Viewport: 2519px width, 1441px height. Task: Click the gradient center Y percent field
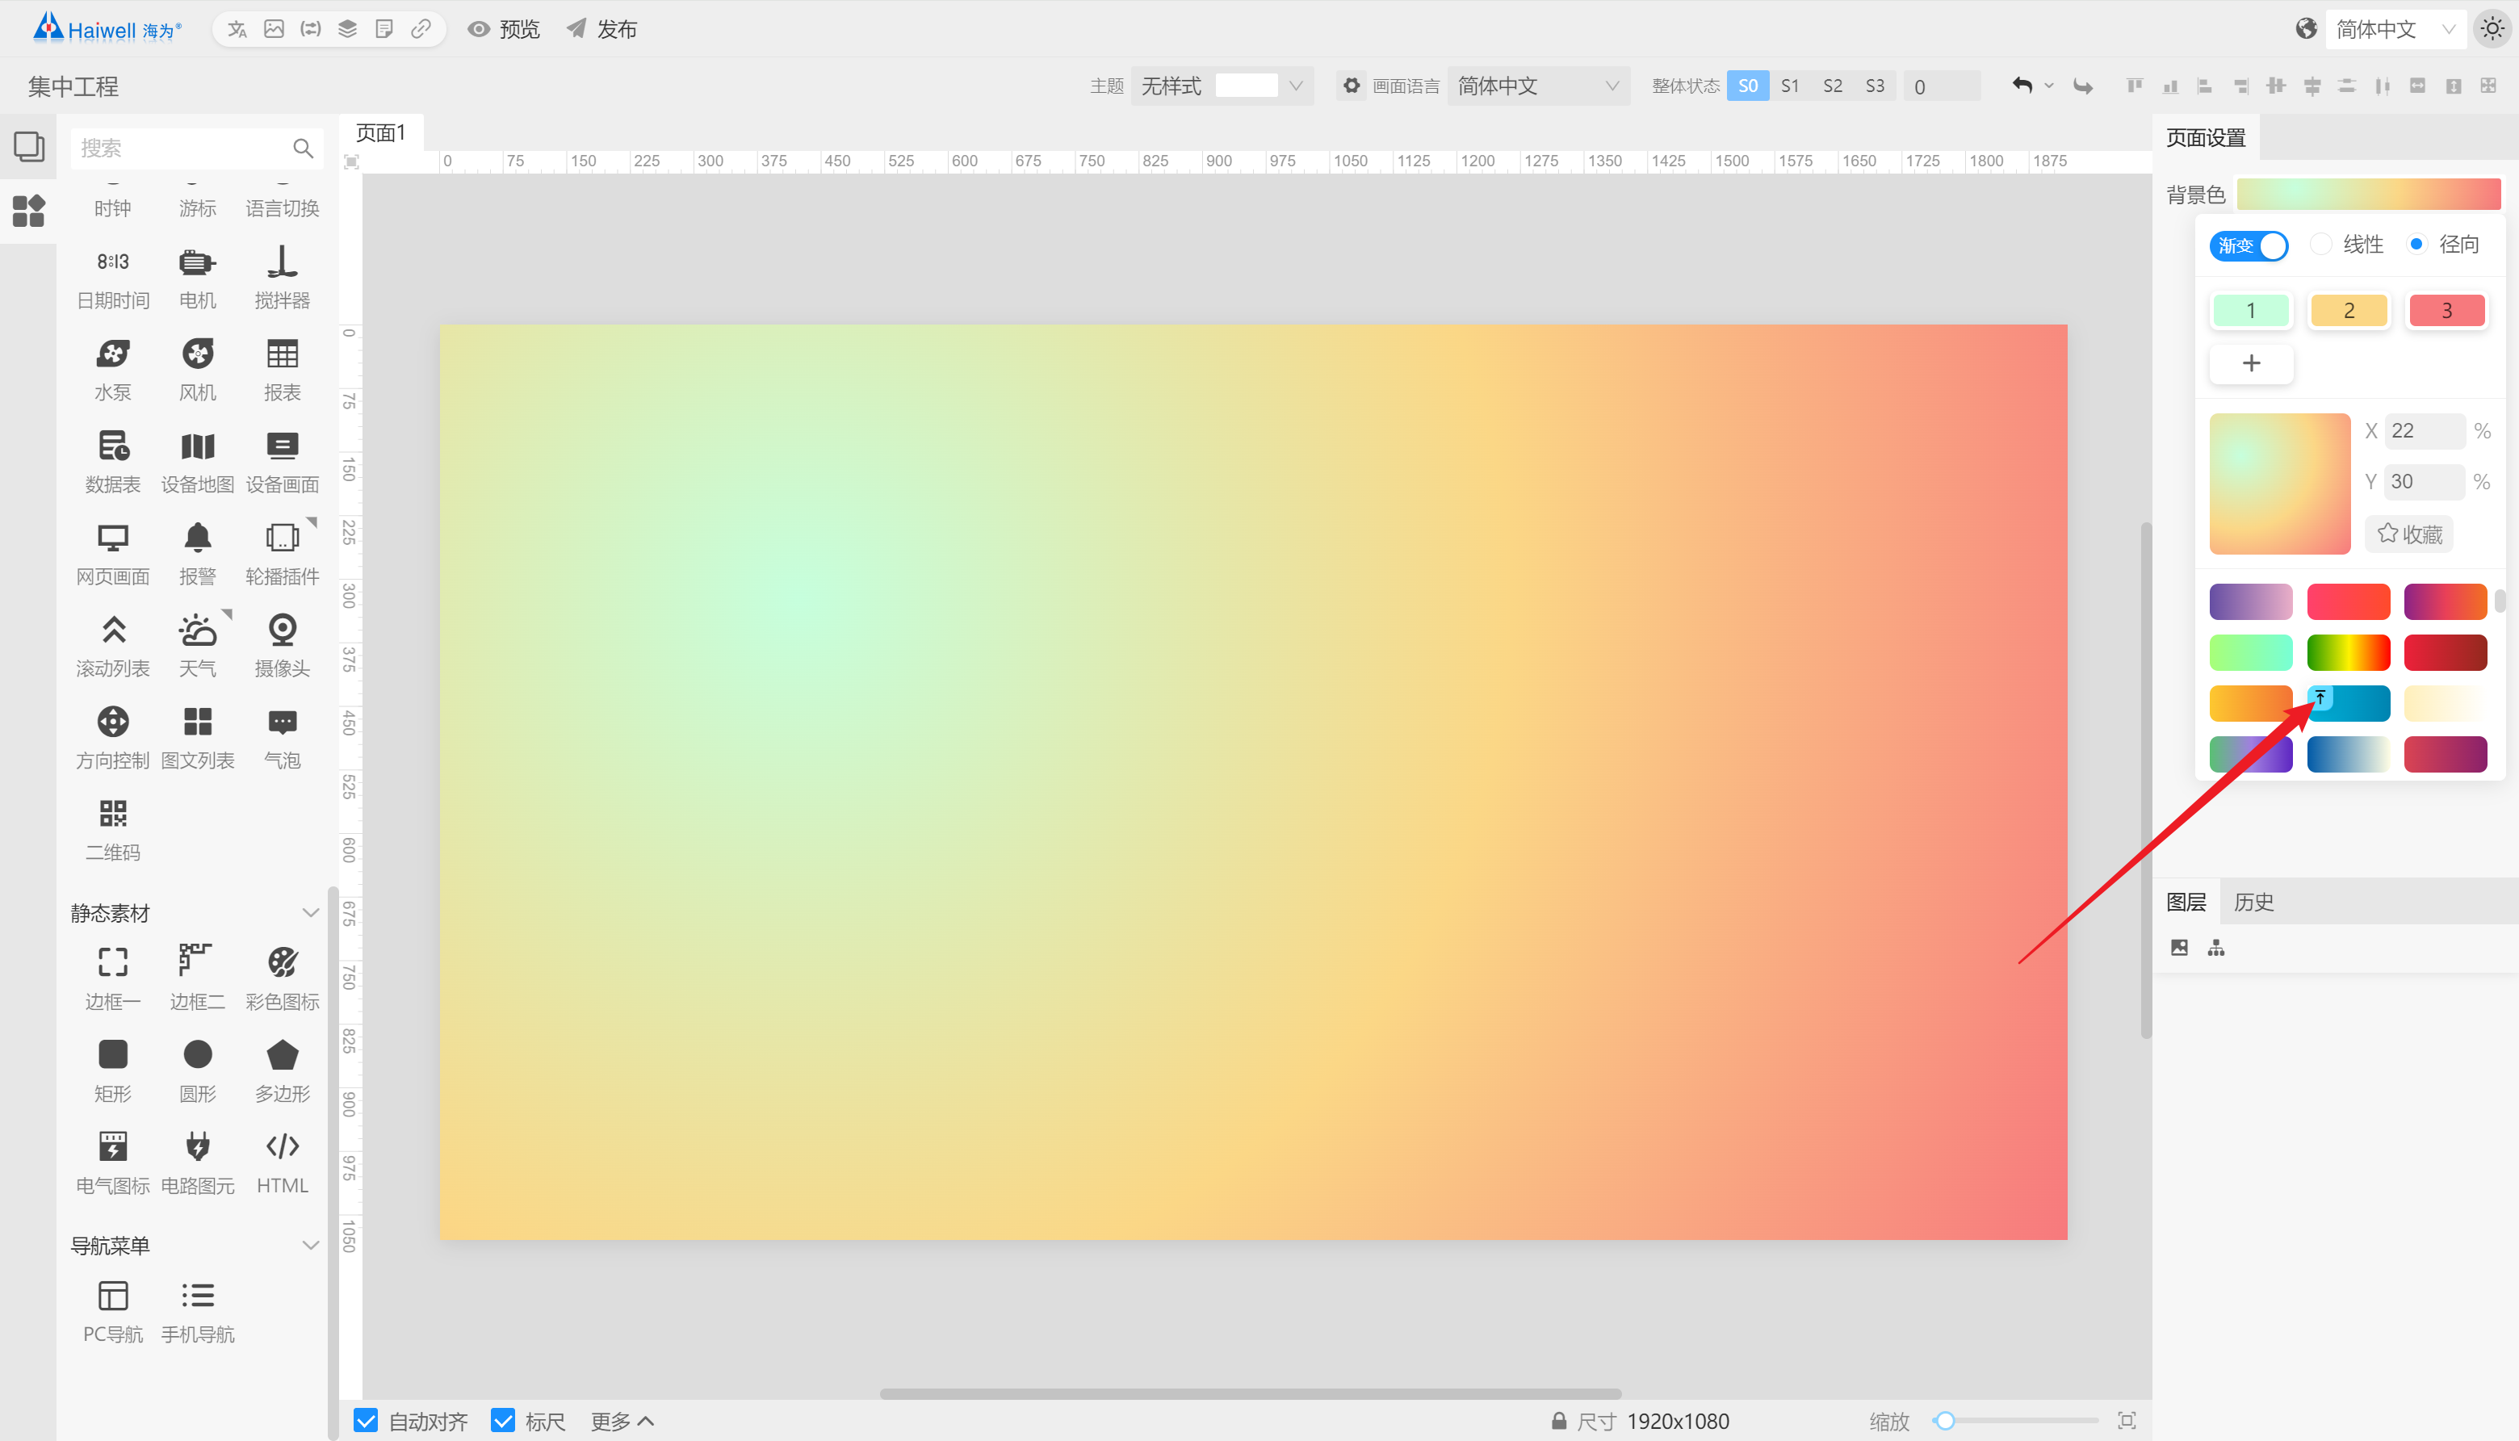(2424, 481)
